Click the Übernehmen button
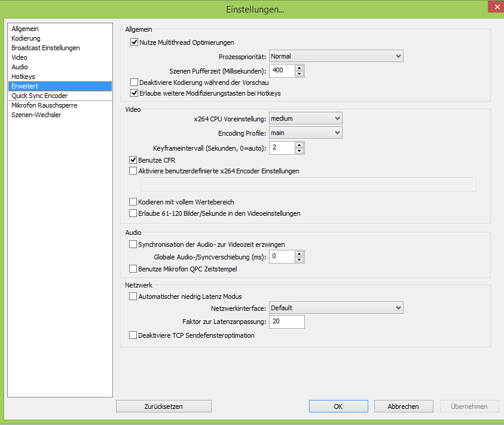 [x=469, y=406]
